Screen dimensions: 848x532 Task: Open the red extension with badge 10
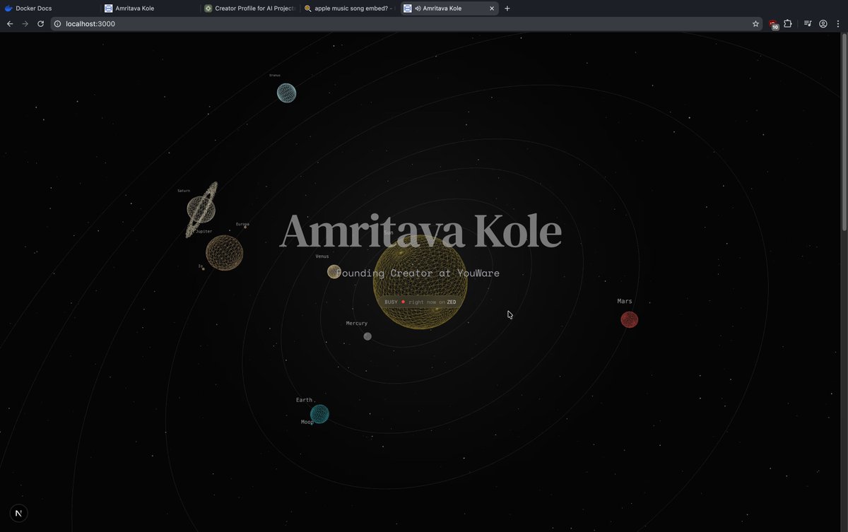pos(773,24)
